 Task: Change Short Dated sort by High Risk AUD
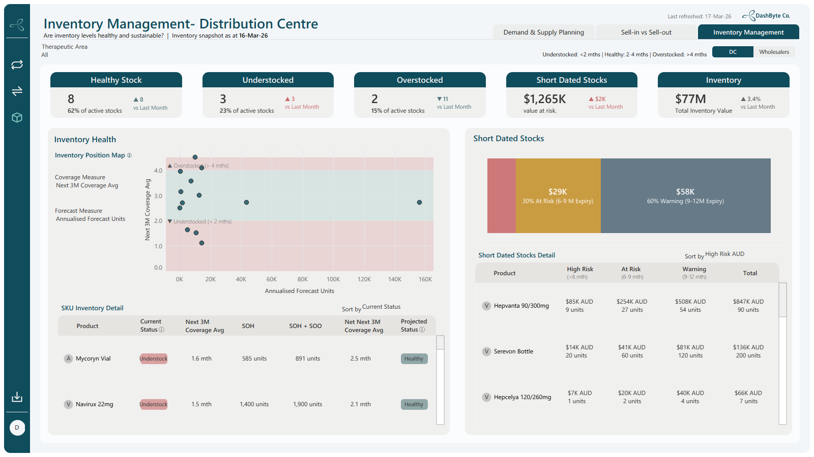724,254
